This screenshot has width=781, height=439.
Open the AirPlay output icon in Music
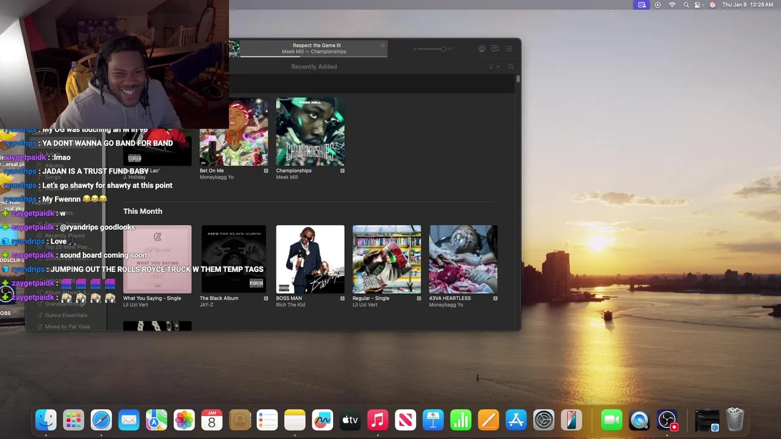(481, 49)
